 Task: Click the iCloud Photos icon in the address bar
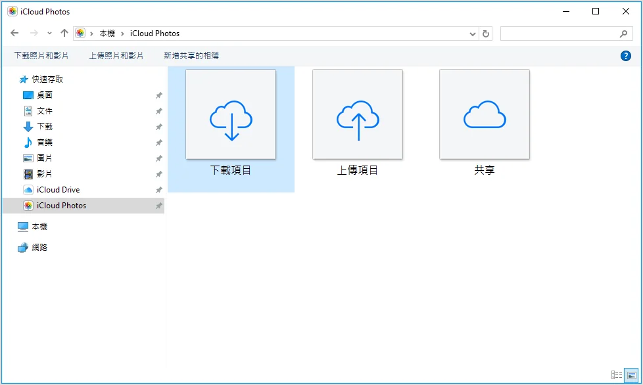[80, 33]
